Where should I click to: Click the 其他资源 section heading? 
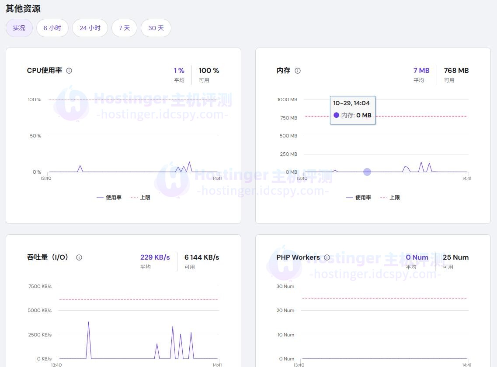[23, 9]
